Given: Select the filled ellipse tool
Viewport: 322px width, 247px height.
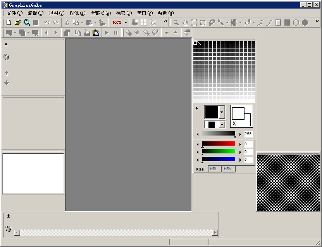Looking at the screenshot, I should coord(304,22).
